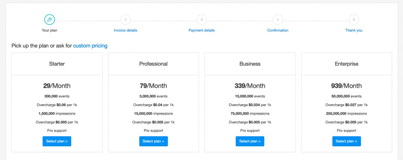The width and height of the screenshot is (403, 160).
Task: Click the 939/Month price text
Action: [x=346, y=86]
